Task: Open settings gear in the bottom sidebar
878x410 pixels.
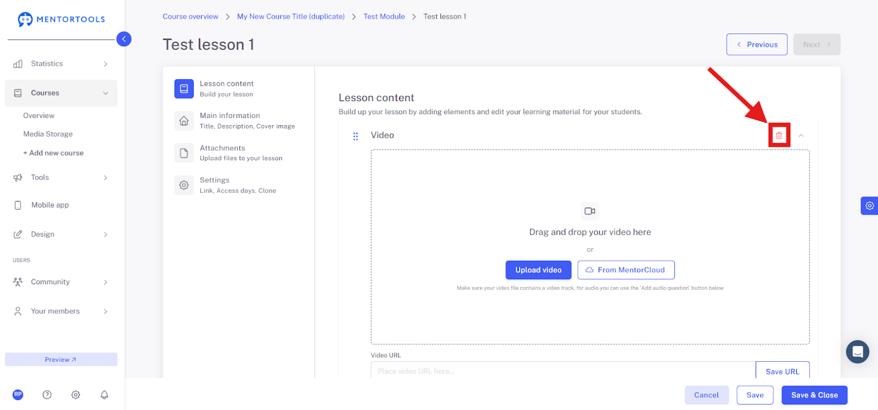Action: [76, 395]
